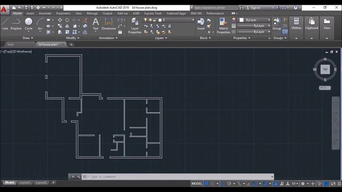The image size is (342, 192).
Task: Click the Copy tool icon
Action: tap(60, 26)
